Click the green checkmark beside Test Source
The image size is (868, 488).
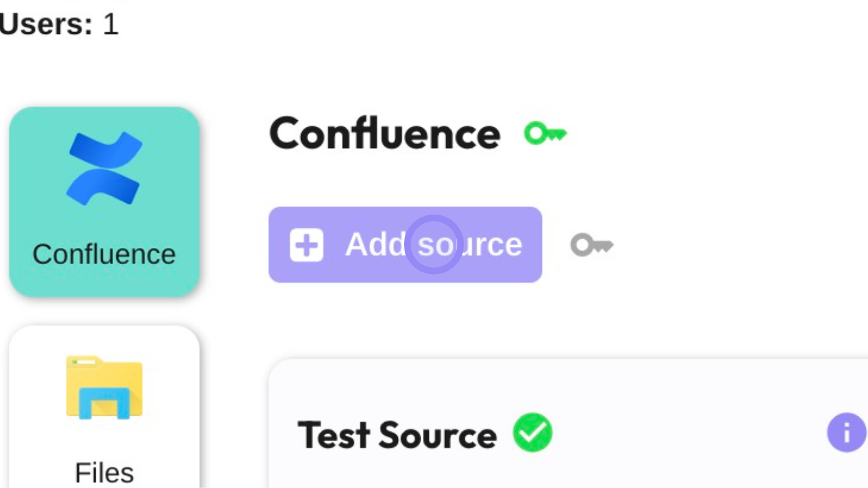coord(532,432)
